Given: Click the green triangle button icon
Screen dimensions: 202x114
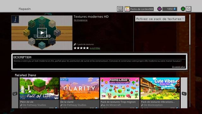Looking at the screenshot, I should coord(183,9).
